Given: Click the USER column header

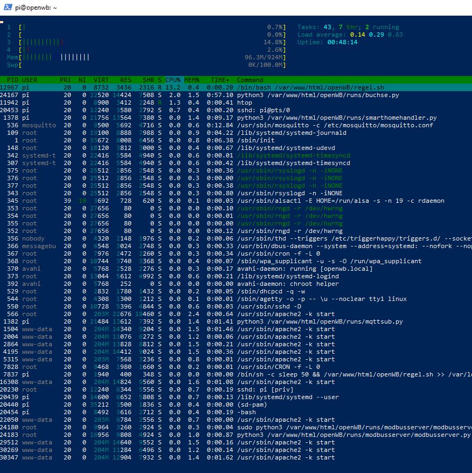Looking at the screenshot, I should 30,80.
